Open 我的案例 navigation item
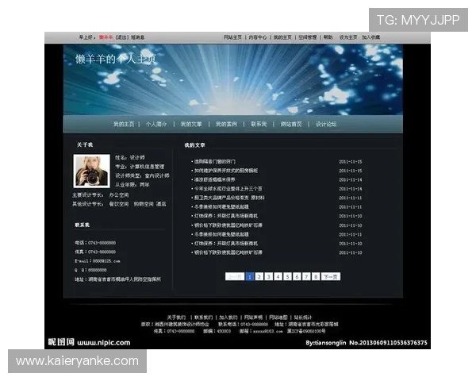This screenshot has height=381, width=476. point(226,125)
